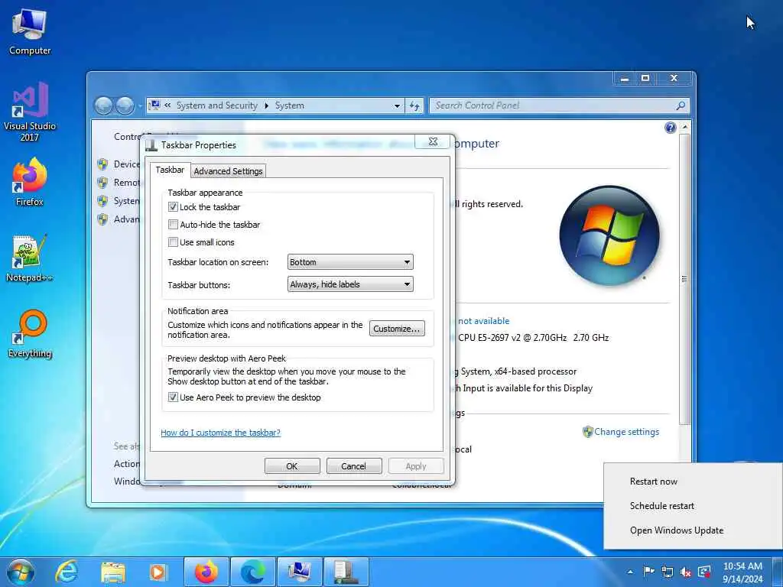Click the search magnifier in Control Panel
This screenshot has width=783, height=587.
tap(680, 105)
